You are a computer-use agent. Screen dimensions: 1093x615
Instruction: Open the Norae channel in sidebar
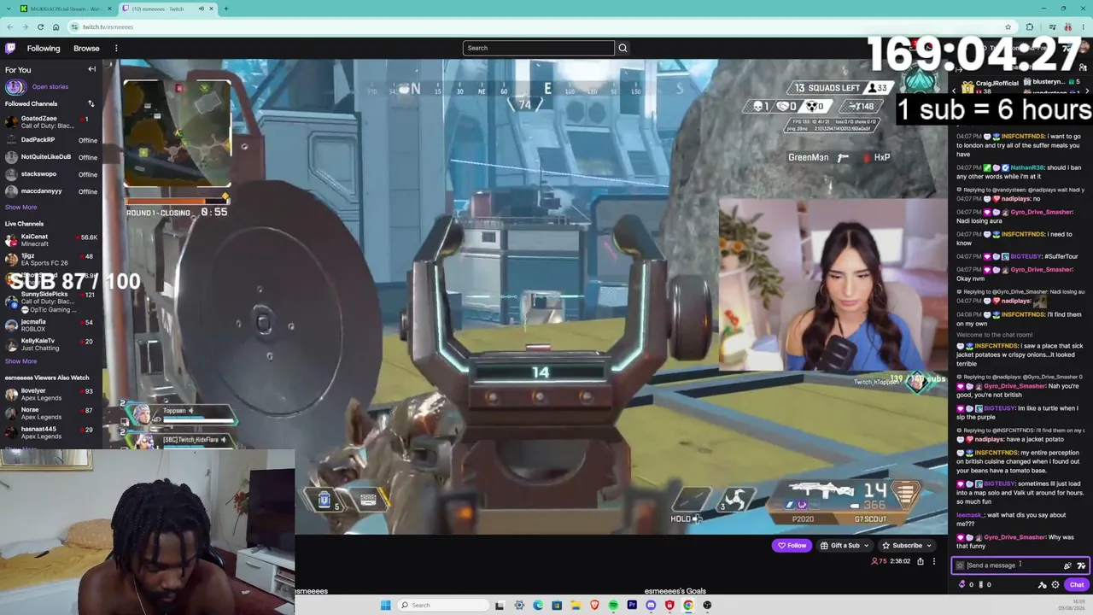(51, 413)
